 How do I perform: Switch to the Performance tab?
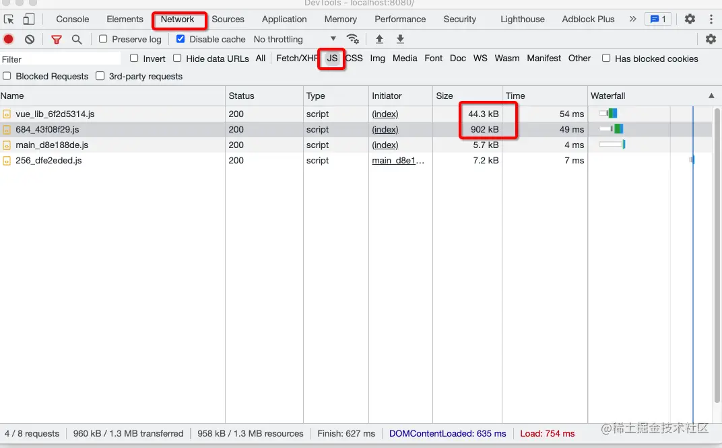(x=400, y=19)
